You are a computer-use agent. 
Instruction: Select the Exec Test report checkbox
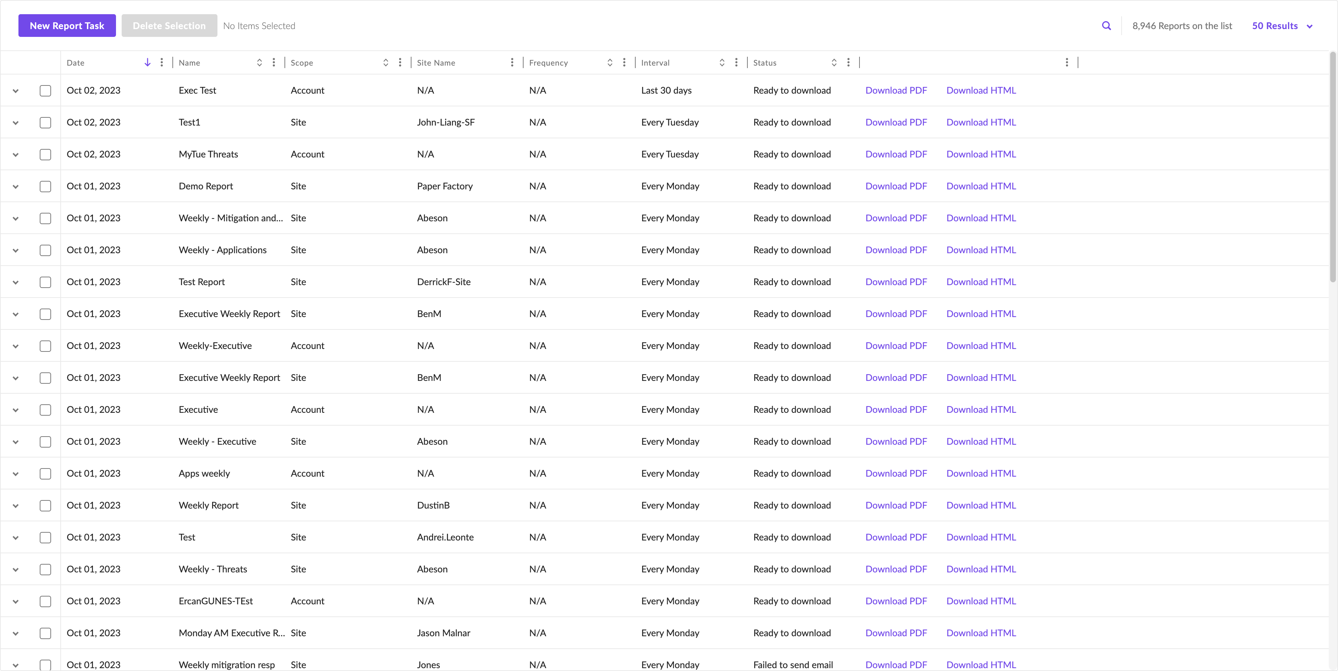click(x=45, y=91)
